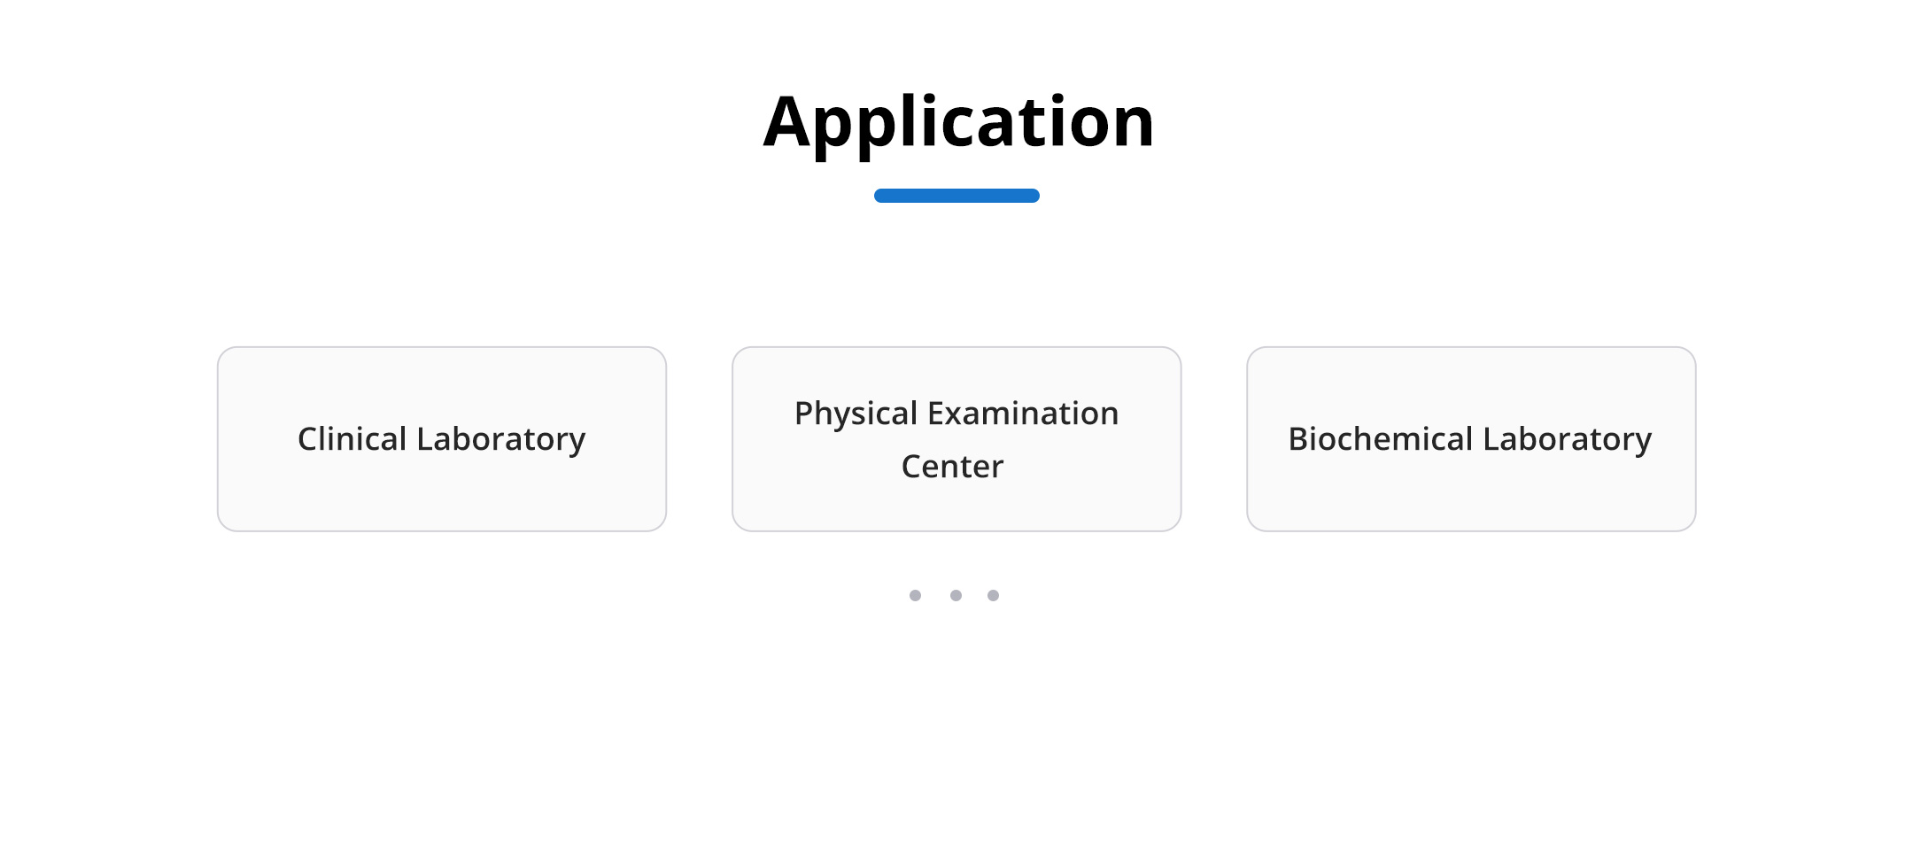Jump to the third carousel pagination dot
Image resolution: width=1913 pixels, height=843 pixels.
pos(993,595)
